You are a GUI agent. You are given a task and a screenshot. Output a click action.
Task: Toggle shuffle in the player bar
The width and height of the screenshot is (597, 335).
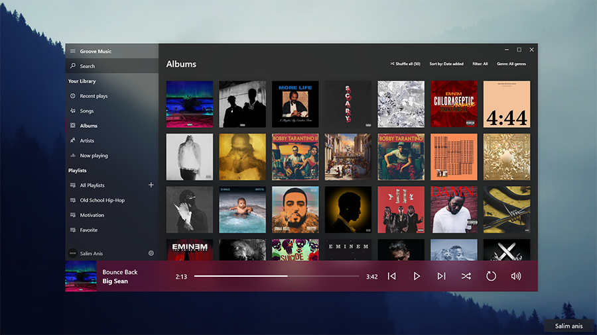(x=466, y=276)
